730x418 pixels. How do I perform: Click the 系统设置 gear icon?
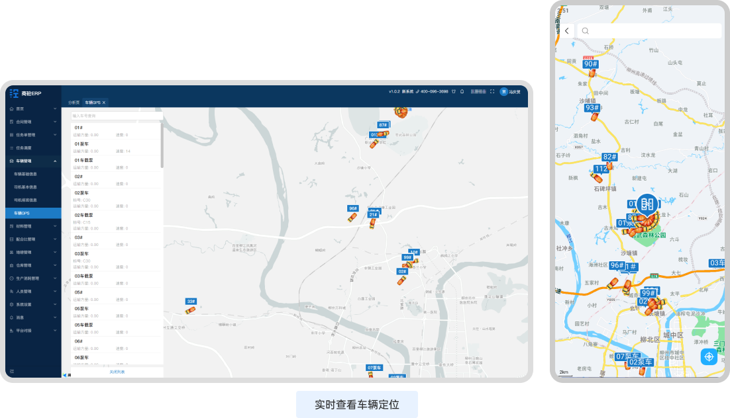point(12,304)
